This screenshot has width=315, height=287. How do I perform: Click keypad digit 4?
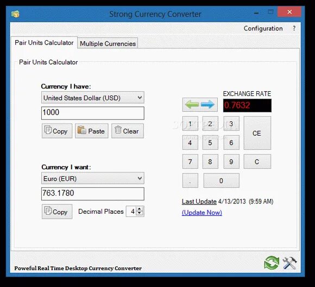coord(190,143)
